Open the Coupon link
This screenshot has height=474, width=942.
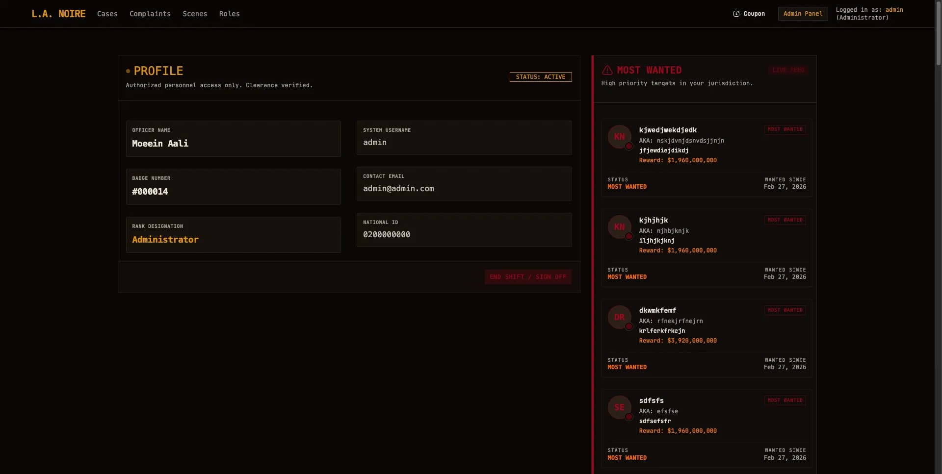tap(749, 14)
